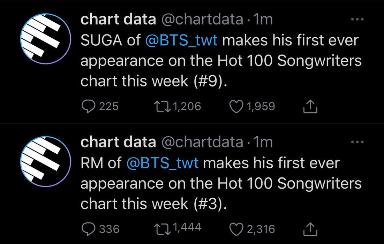Open @BTS_twt mention in SUGA tweet

click(x=181, y=41)
